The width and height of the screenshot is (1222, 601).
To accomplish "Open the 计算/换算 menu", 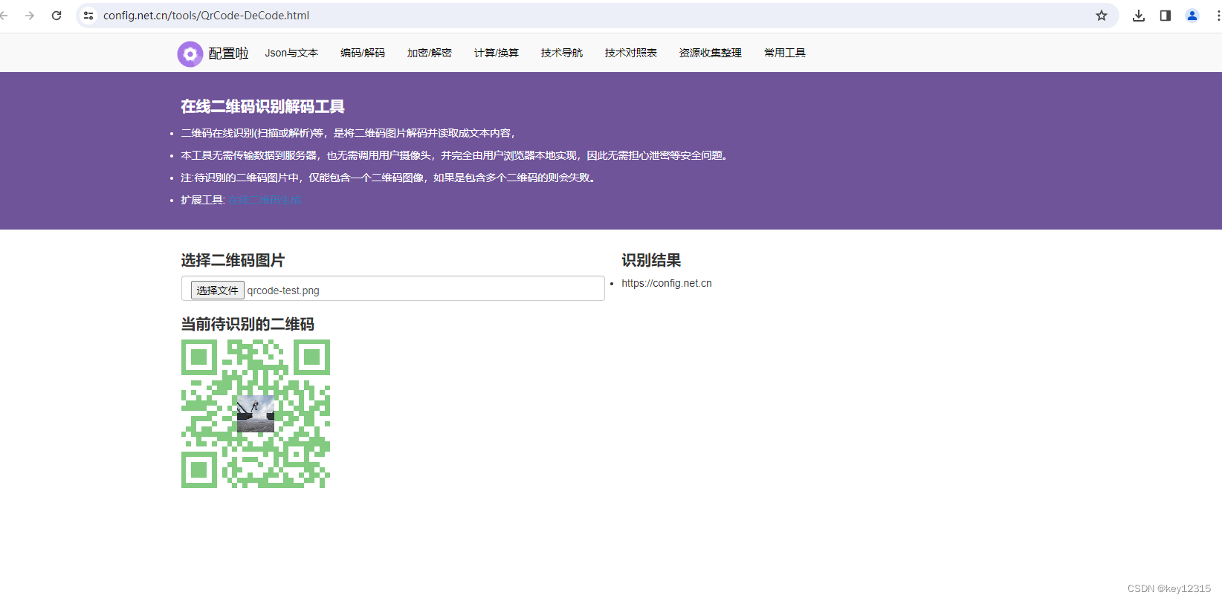I will (497, 53).
